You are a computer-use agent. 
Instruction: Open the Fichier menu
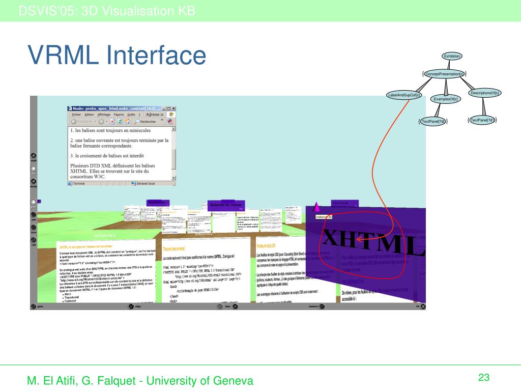(76, 115)
